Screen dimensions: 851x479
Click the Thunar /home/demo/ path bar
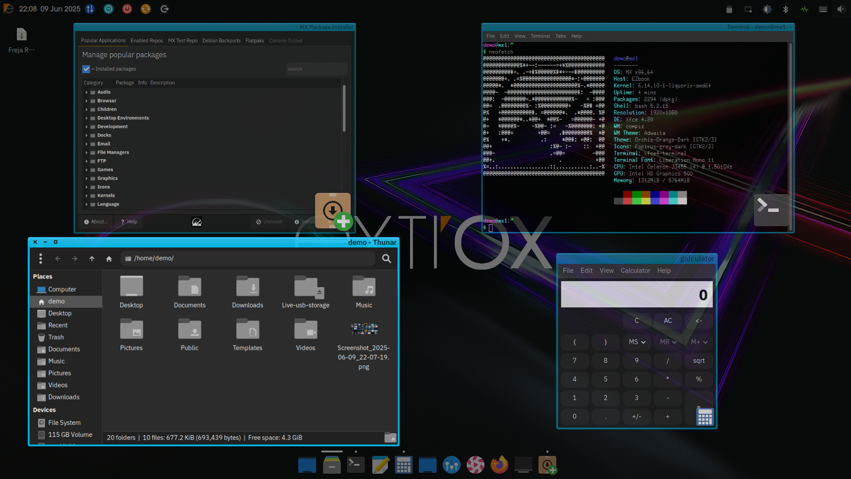[247, 259]
